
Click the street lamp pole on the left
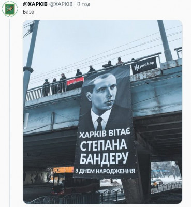click(x=30, y=62)
